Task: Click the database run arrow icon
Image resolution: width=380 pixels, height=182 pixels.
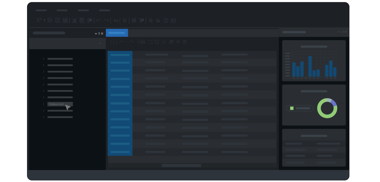Action: [x=158, y=21]
